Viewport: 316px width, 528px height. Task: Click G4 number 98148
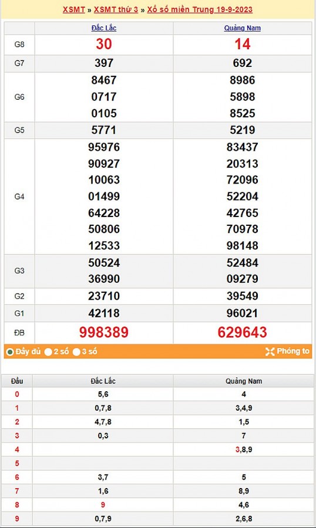coord(243,246)
